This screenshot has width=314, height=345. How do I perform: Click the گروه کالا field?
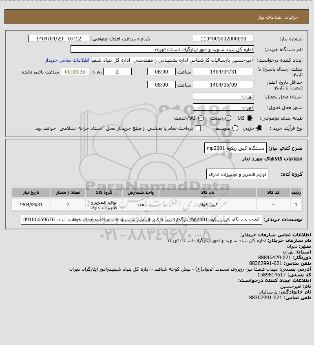237,174
